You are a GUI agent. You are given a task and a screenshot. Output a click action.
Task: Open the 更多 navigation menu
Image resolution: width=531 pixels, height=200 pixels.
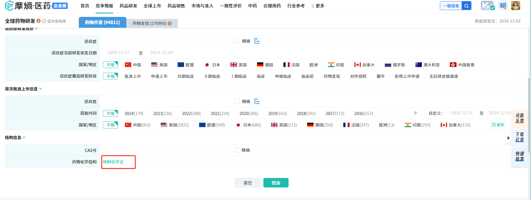pyautogui.click(x=318, y=6)
